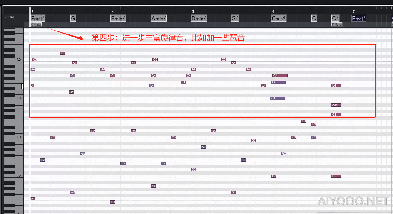This screenshot has width=393, height=214.
Task: Pick the Dmin7 chord event
Action: (x=199, y=18)
